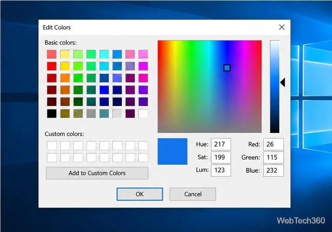Pick the light cyan swatch in top row
The width and height of the screenshot is (332, 232).
[x=104, y=54]
